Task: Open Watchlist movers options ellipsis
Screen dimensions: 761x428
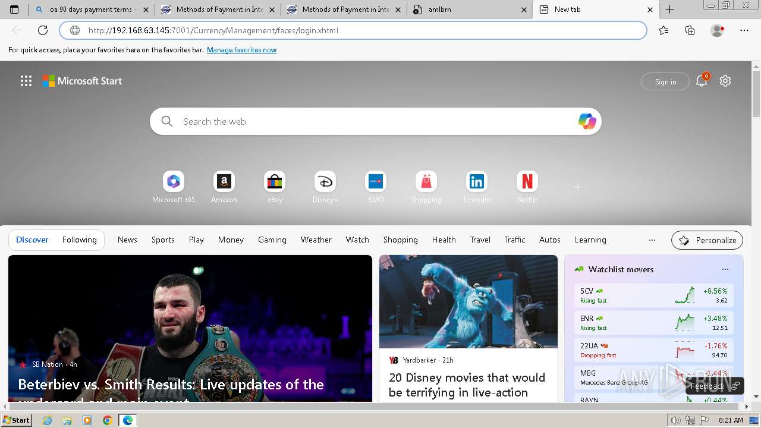Action: point(725,269)
